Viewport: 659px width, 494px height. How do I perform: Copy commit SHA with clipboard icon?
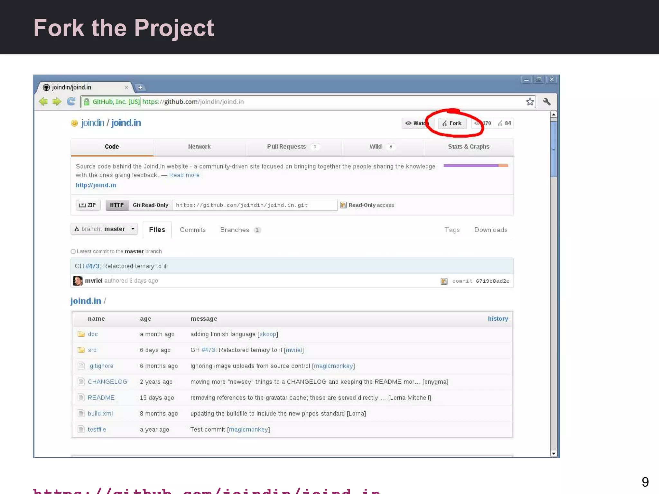coord(444,281)
